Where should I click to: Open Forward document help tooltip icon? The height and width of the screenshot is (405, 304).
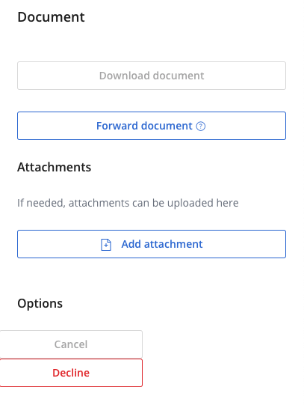pyautogui.click(x=201, y=127)
